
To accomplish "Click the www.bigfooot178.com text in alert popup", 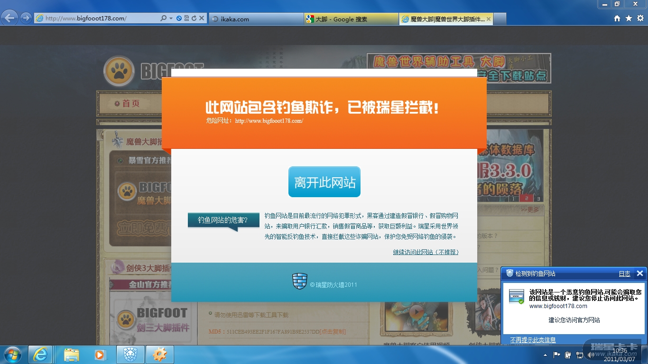I will point(558,306).
